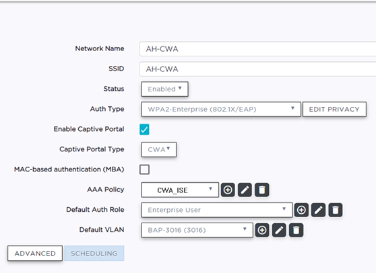Add a new Default VLAN

262,230
